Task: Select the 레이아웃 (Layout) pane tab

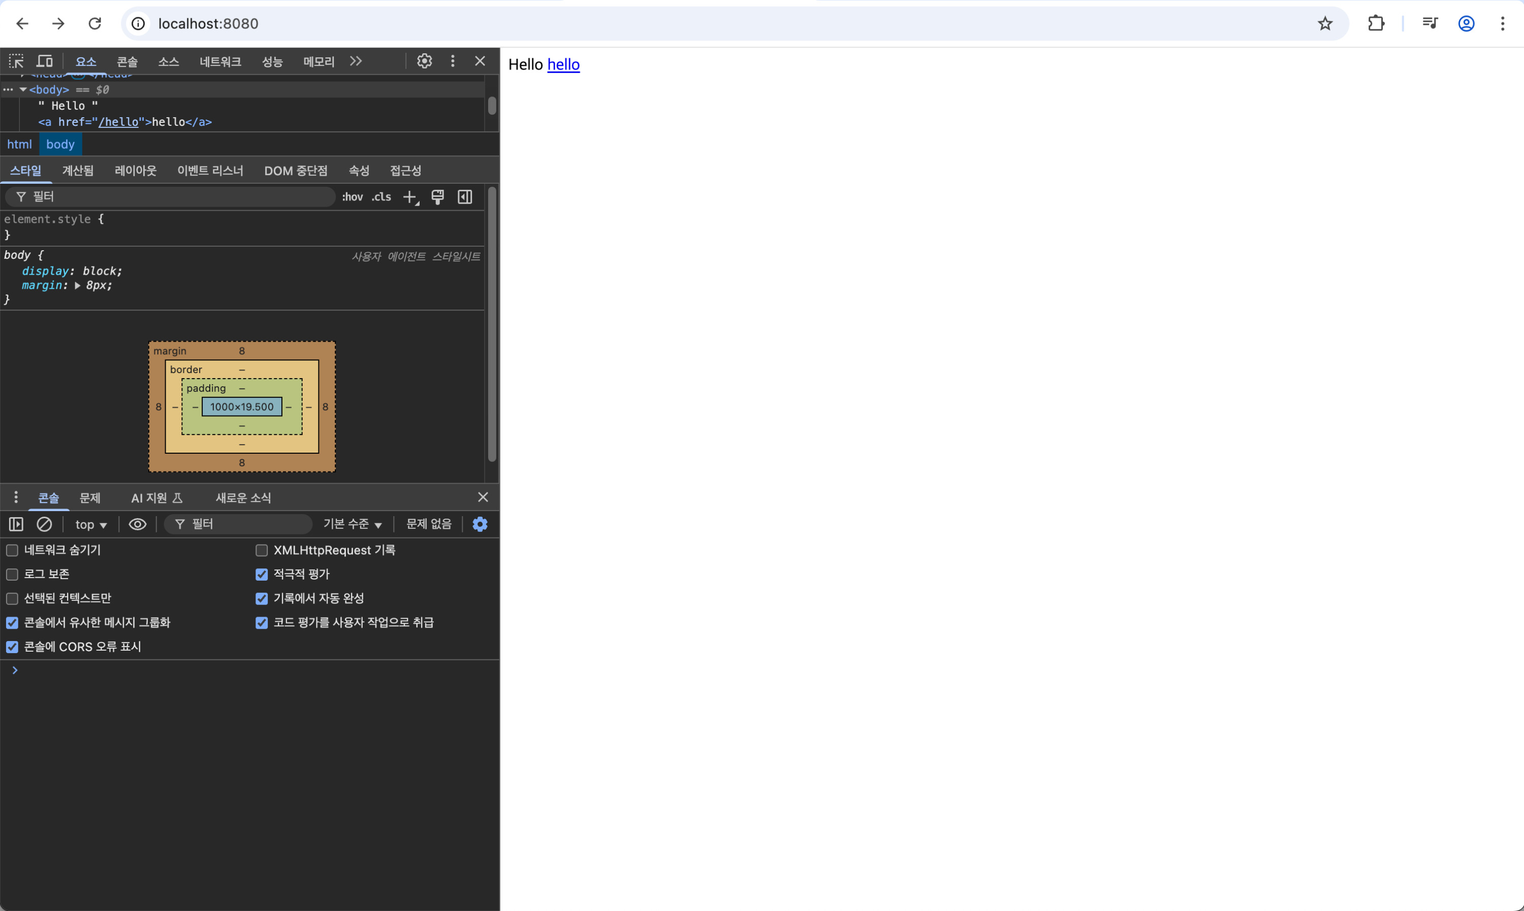Action: pos(136,171)
